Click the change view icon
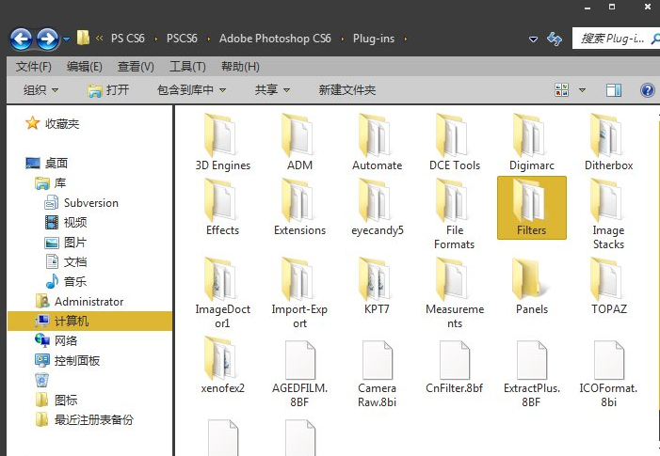Screen dimensions: 660x456 562,90
